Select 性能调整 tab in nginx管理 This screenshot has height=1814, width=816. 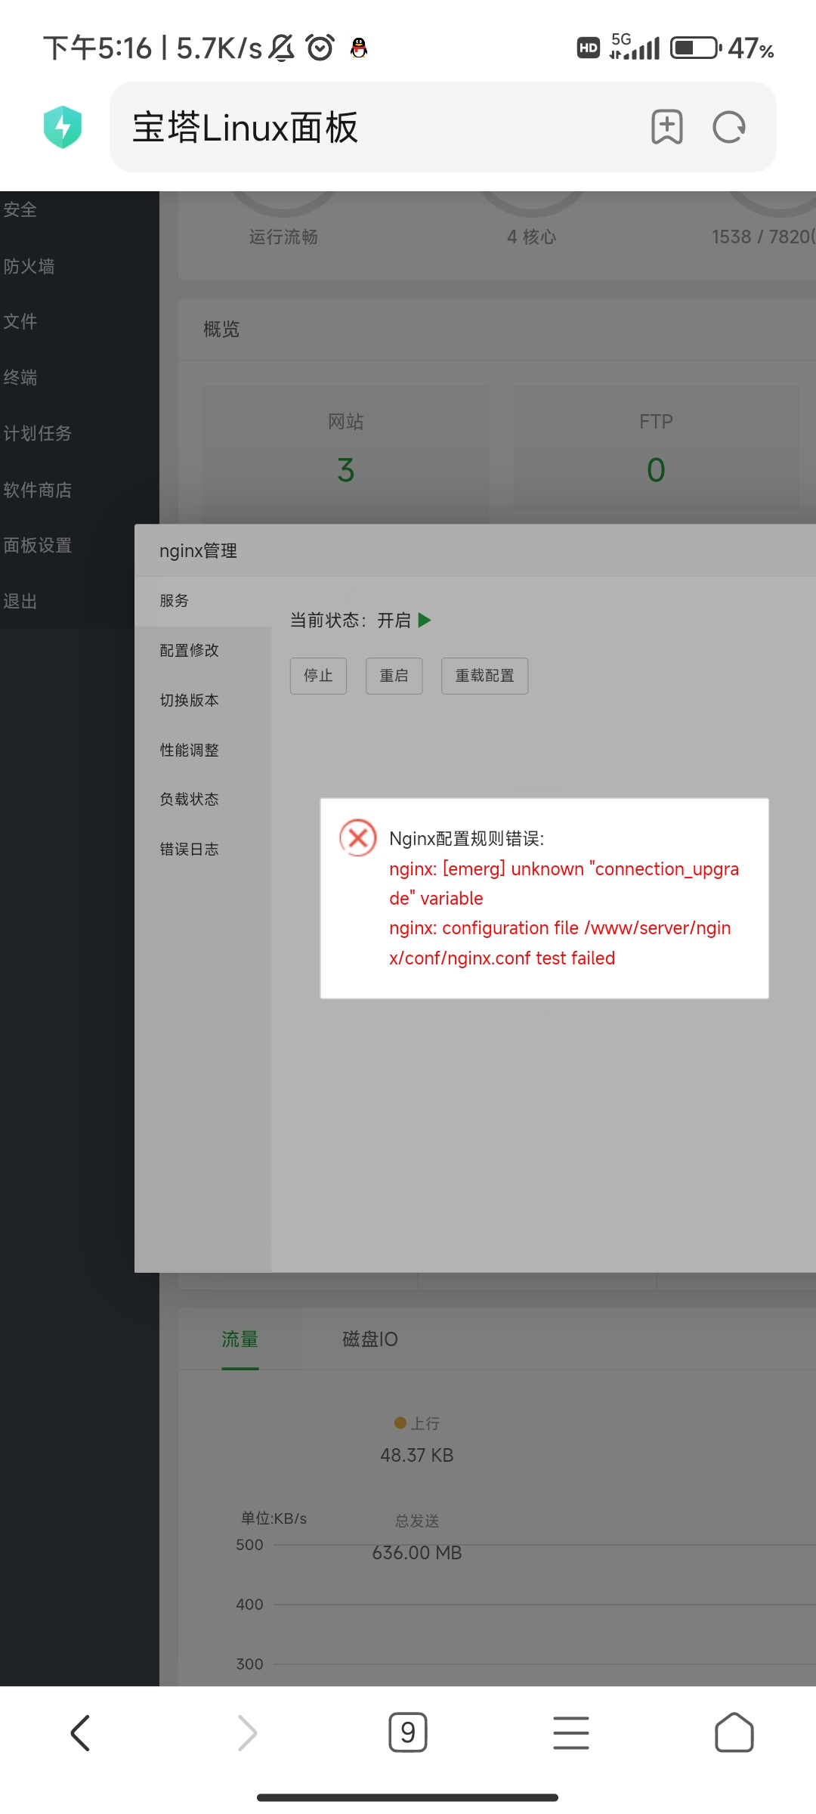point(202,751)
